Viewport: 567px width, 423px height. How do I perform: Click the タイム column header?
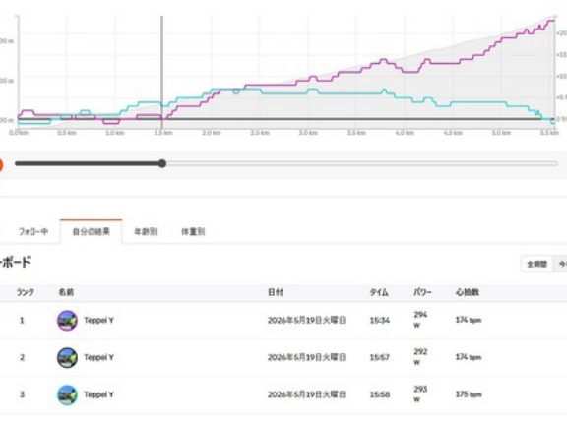pyautogui.click(x=379, y=292)
